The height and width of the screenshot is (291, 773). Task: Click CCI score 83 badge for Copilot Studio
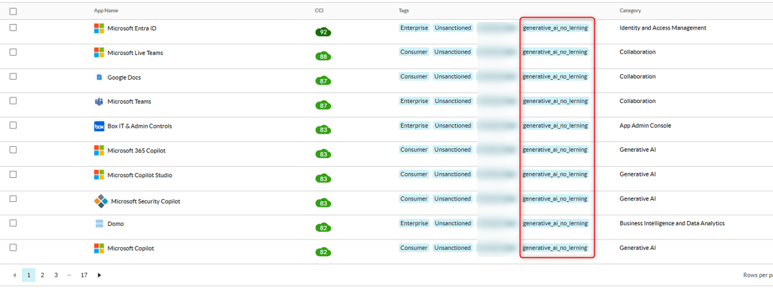[x=323, y=178]
